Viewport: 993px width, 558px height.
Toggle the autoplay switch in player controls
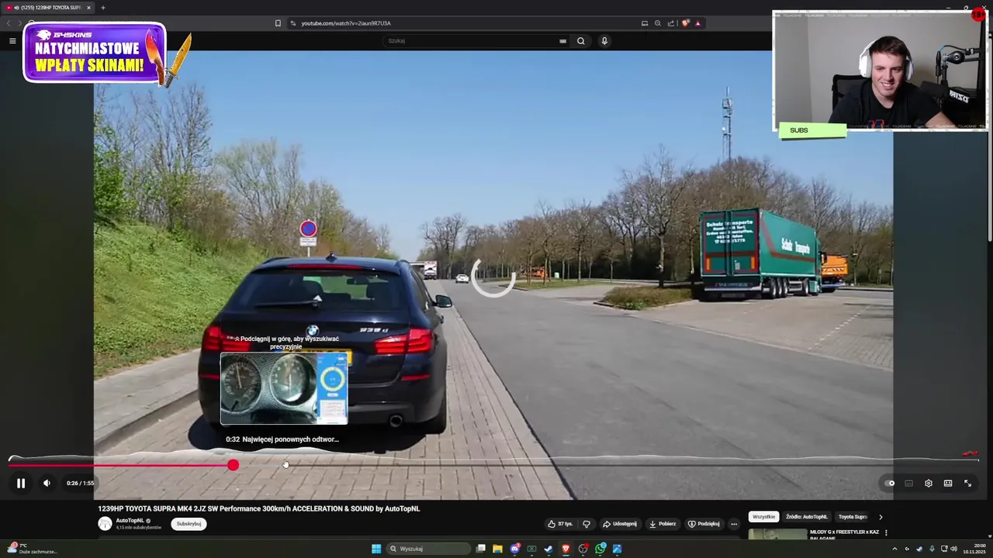890,483
